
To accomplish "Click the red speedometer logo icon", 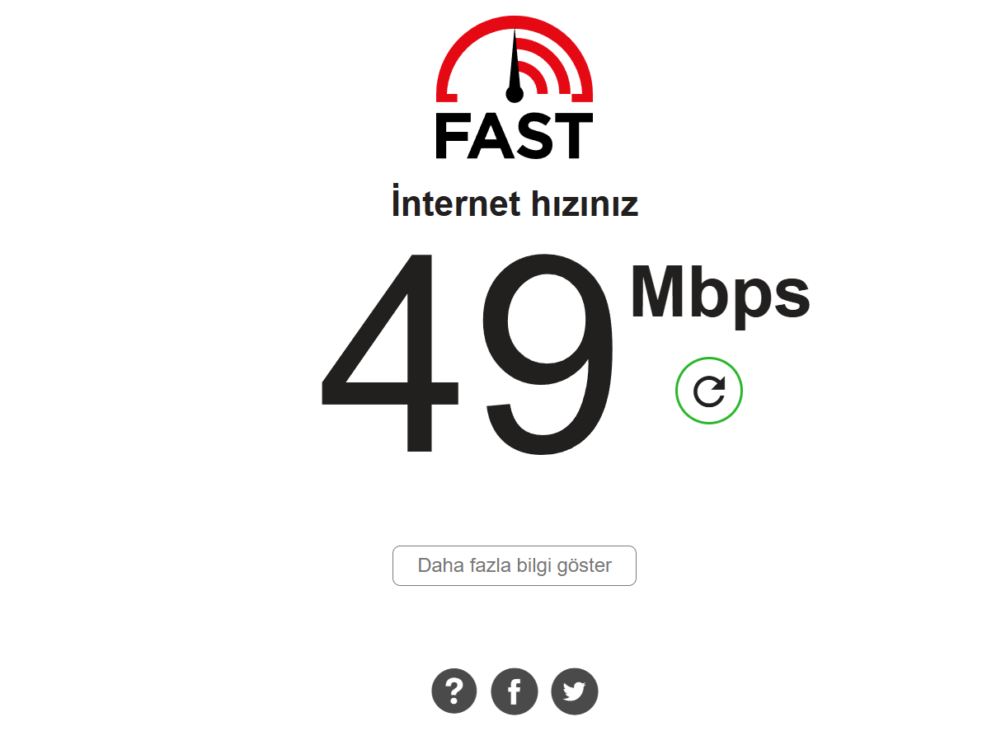I will (515, 59).
